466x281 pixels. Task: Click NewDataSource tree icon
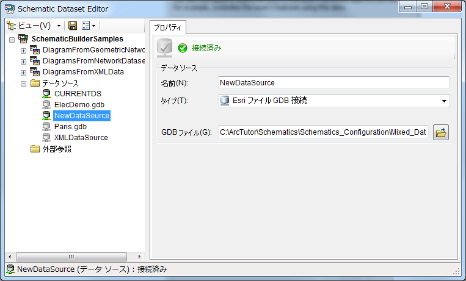(46, 116)
